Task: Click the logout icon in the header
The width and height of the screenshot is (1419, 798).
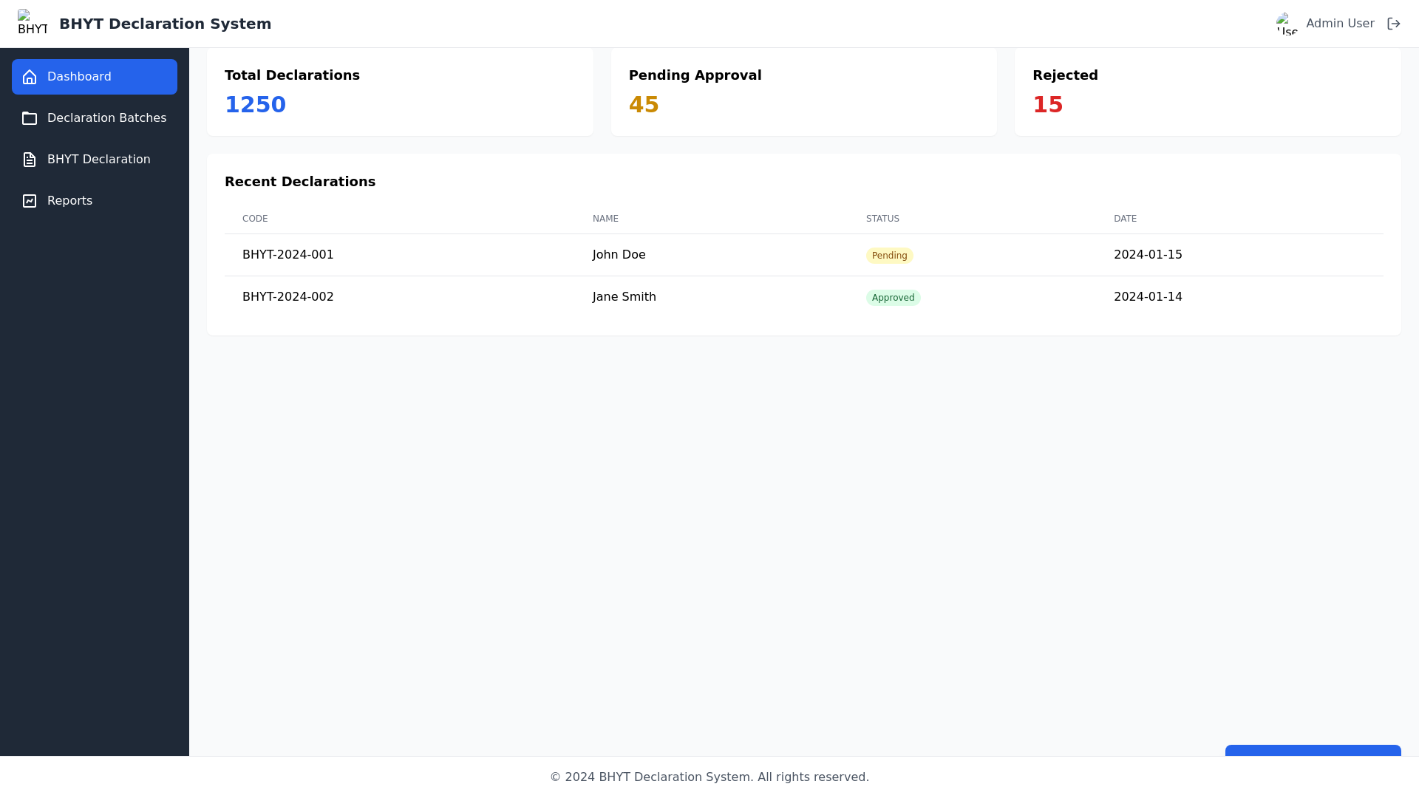Action: click(1394, 23)
